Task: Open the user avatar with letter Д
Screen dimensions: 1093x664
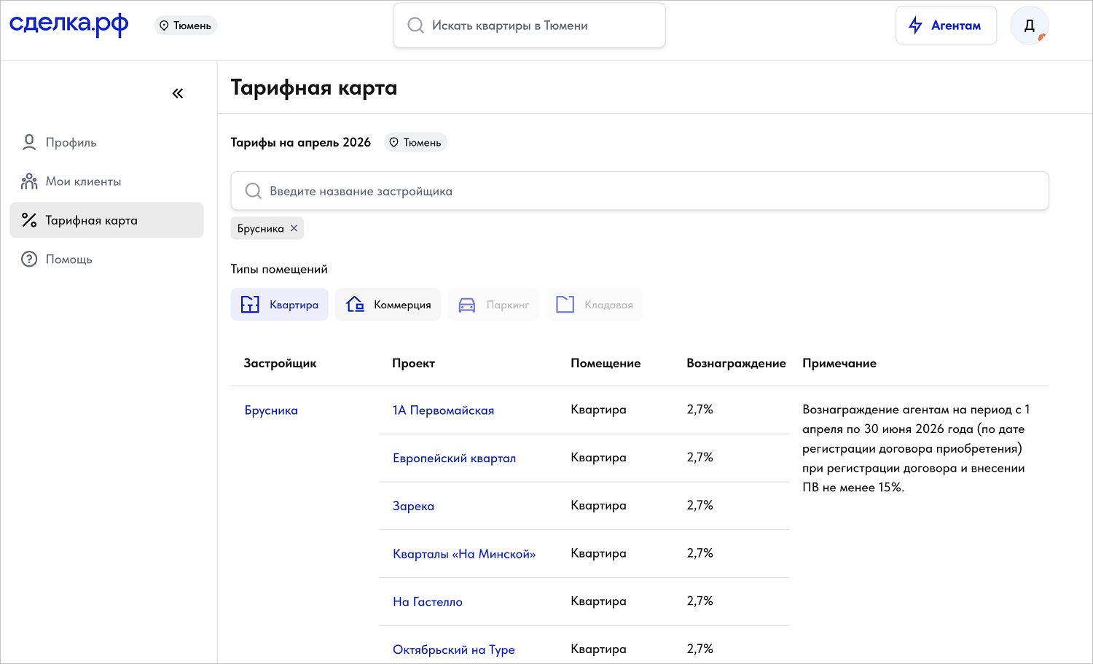Action: coord(1029,26)
